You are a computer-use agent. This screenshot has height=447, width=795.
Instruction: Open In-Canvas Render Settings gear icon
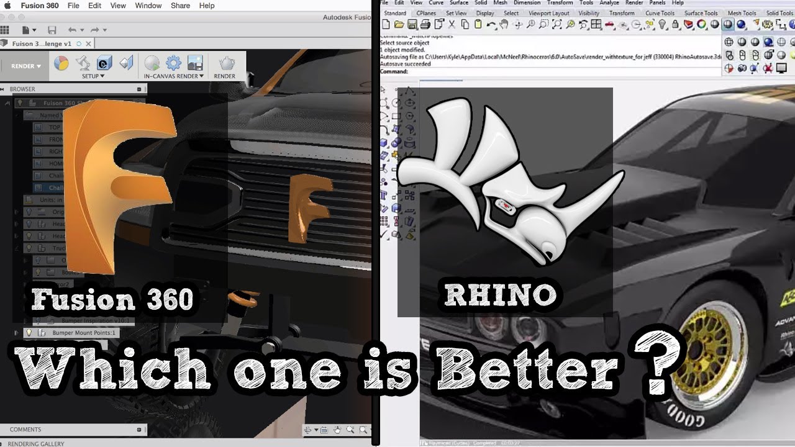tap(174, 63)
